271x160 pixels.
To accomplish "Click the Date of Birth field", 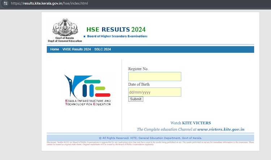I will tap(154, 92).
